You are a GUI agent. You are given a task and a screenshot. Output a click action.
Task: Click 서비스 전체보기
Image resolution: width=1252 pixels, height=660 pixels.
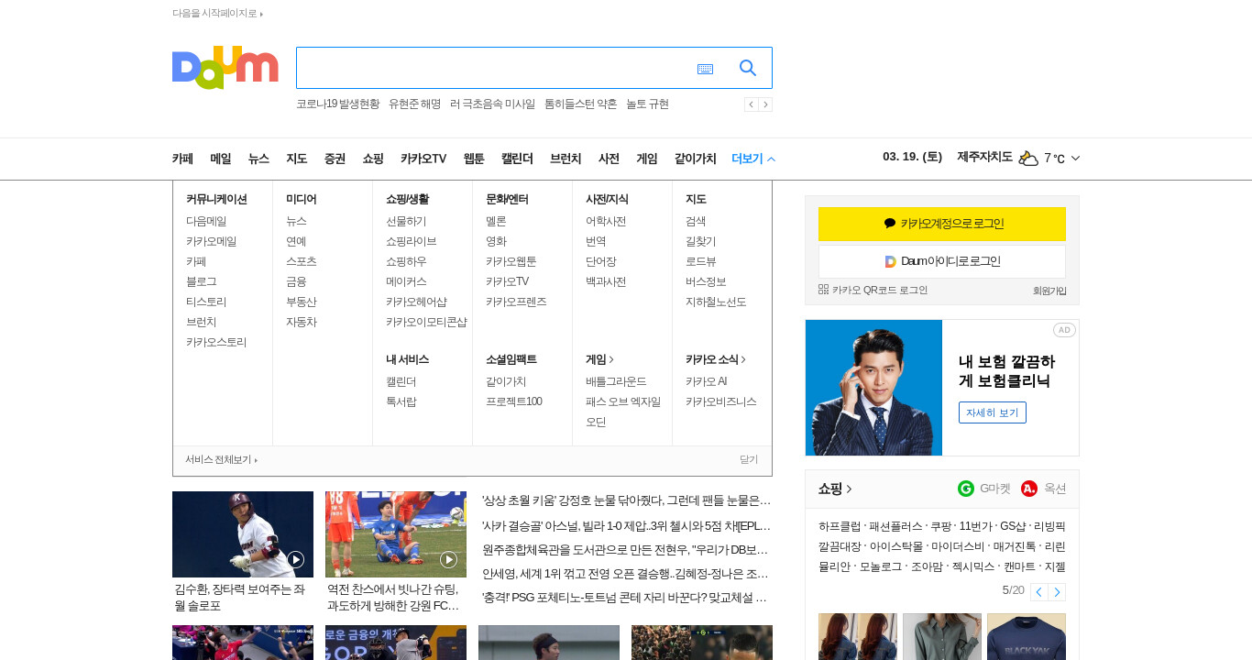[221, 459]
